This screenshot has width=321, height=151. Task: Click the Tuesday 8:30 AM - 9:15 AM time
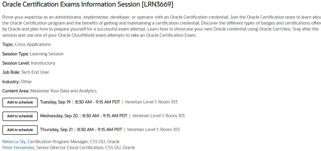(98, 102)
